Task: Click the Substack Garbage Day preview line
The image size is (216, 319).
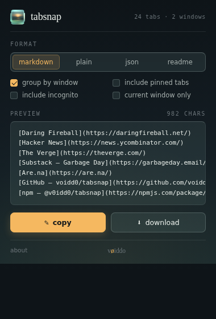Action: (x=112, y=163)
